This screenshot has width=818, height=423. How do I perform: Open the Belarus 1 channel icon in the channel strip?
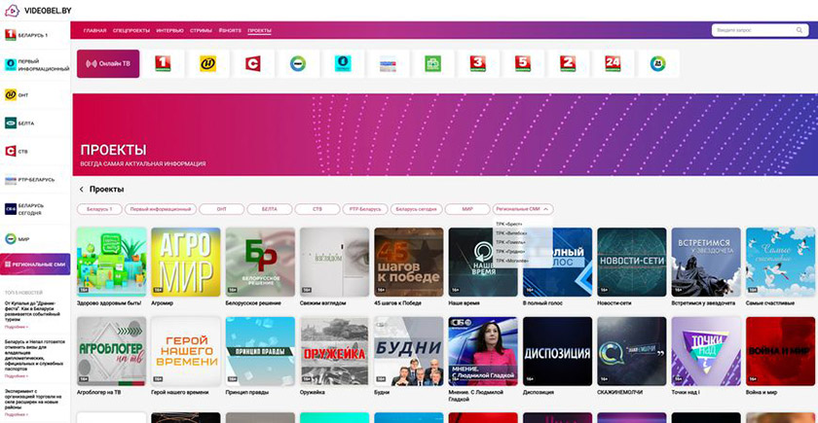[x=164, y=64]
